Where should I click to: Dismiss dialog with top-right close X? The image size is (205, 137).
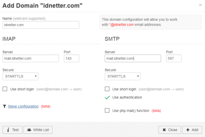[200, 5]
